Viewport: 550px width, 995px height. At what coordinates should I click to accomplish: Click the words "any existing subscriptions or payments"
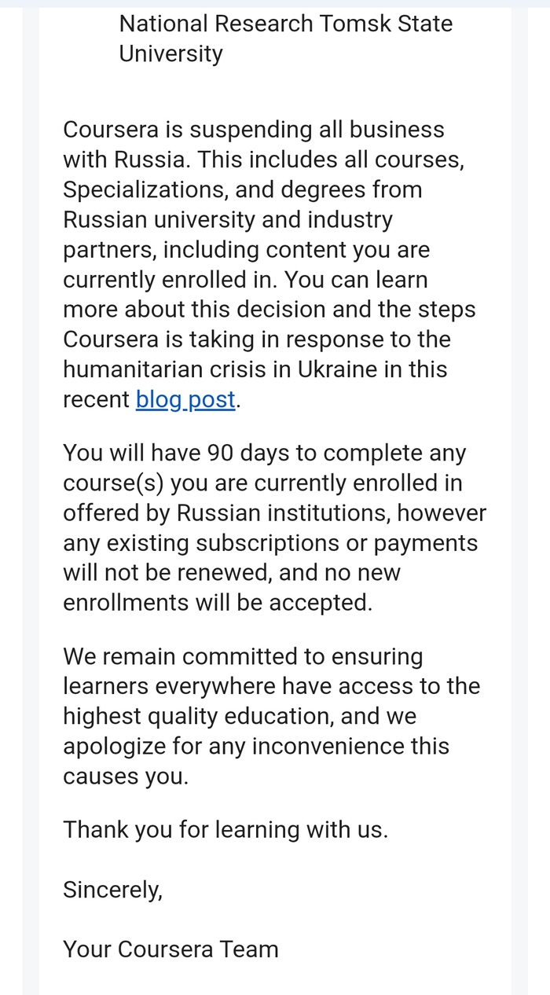pyautogui.click(x=270, y=543)
